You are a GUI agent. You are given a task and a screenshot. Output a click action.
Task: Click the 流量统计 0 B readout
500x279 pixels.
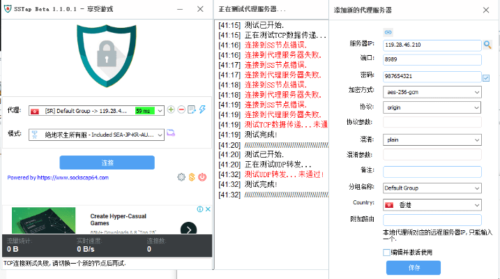tap(20, 246)
